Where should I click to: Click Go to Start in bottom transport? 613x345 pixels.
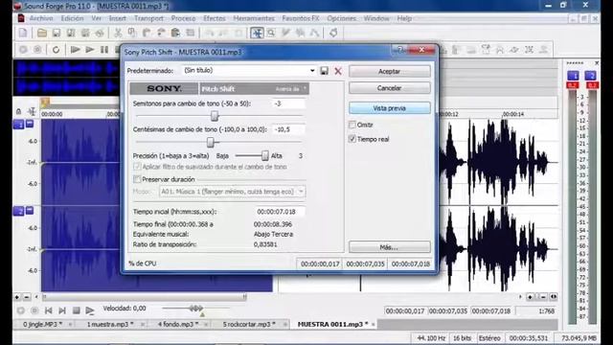tap(48, 310)
